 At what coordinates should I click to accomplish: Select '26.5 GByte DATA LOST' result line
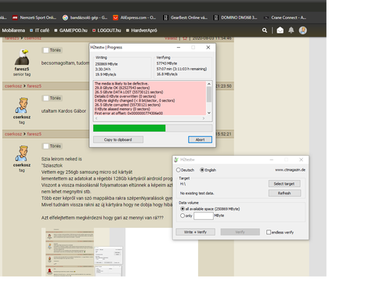pyautogui.click(x=129, y=92)
